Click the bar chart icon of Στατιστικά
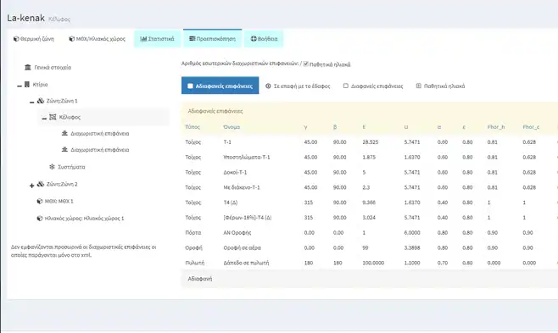The image size is (558, 333). (143, 39)
